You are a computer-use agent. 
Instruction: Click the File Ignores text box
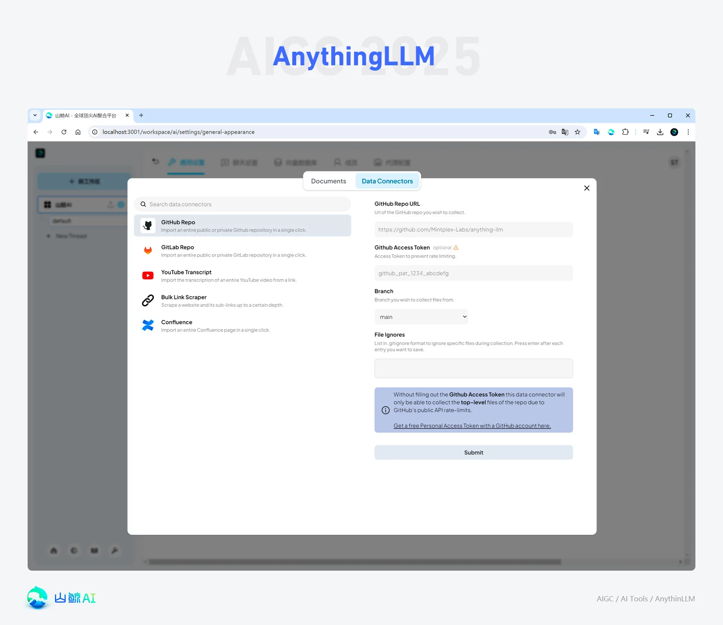(x=474, y=369)
